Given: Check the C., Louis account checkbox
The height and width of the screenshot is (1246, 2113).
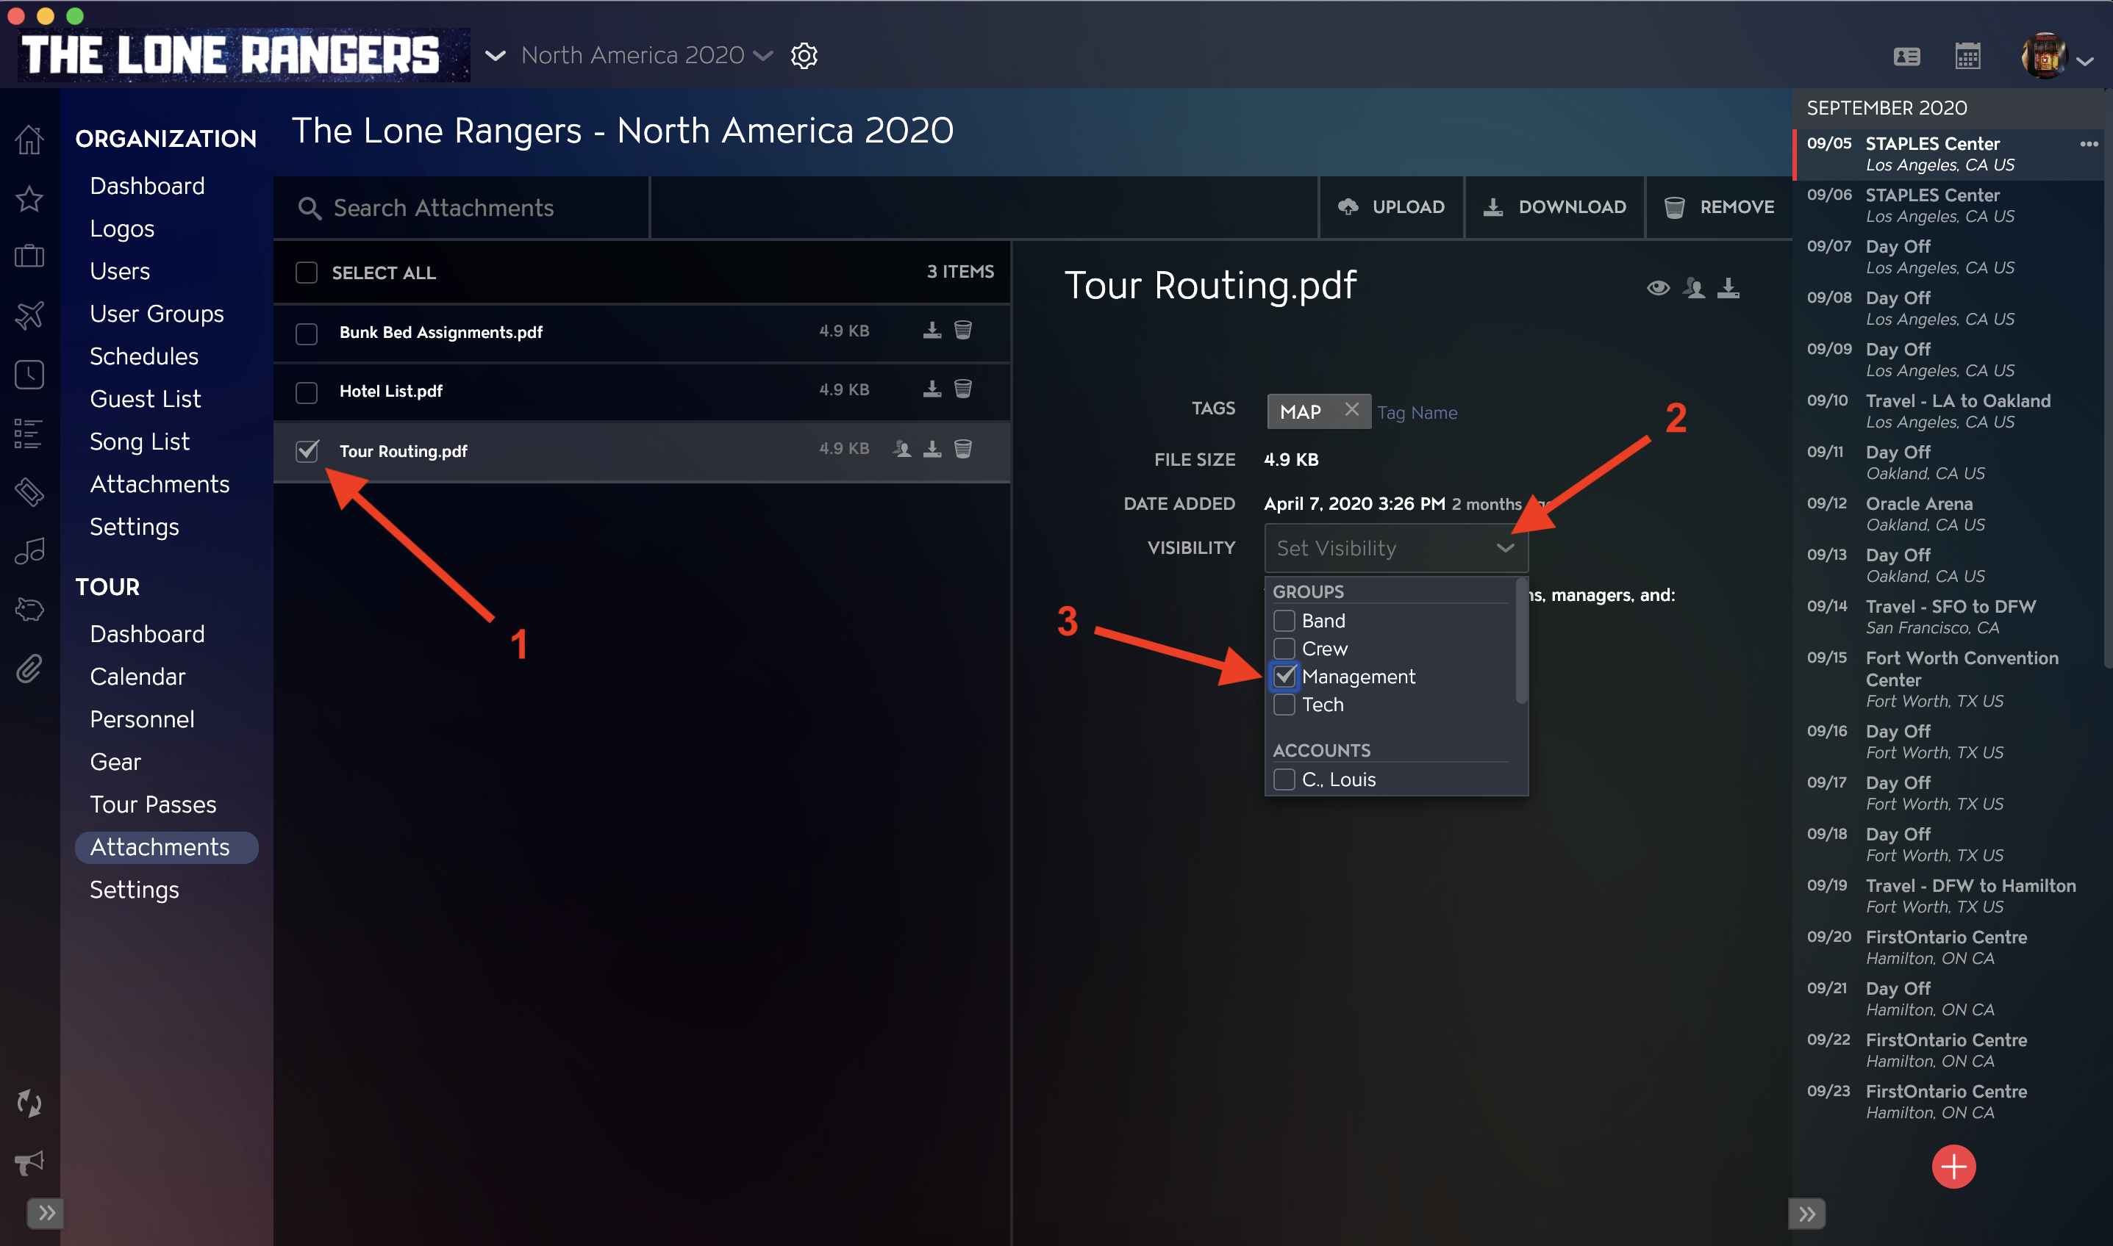Looking at the screenshot, I should [1284, 779].
